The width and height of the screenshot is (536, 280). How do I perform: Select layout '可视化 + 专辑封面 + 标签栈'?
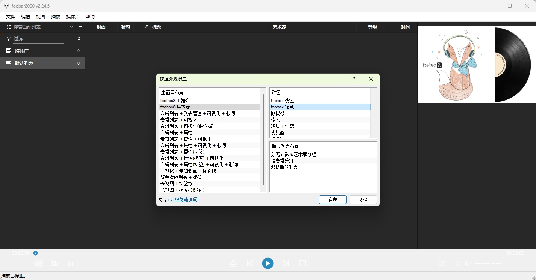click(209, 171)
